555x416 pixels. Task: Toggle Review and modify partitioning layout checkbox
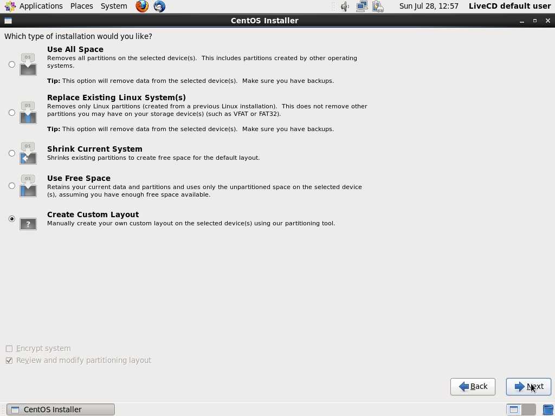click(9, 360)
